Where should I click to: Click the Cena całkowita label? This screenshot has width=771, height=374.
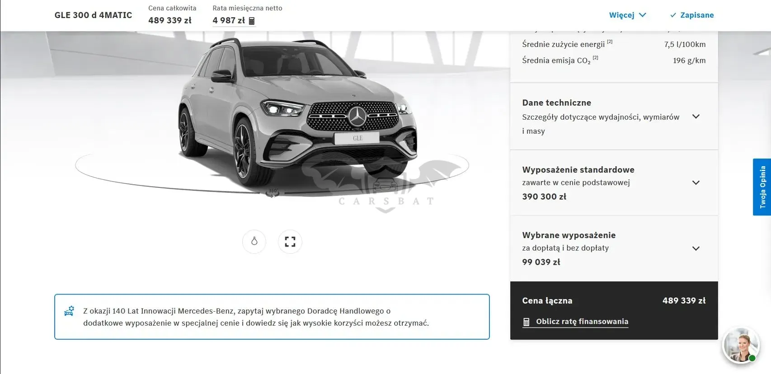pyautogui.click(x=172, y=8)
